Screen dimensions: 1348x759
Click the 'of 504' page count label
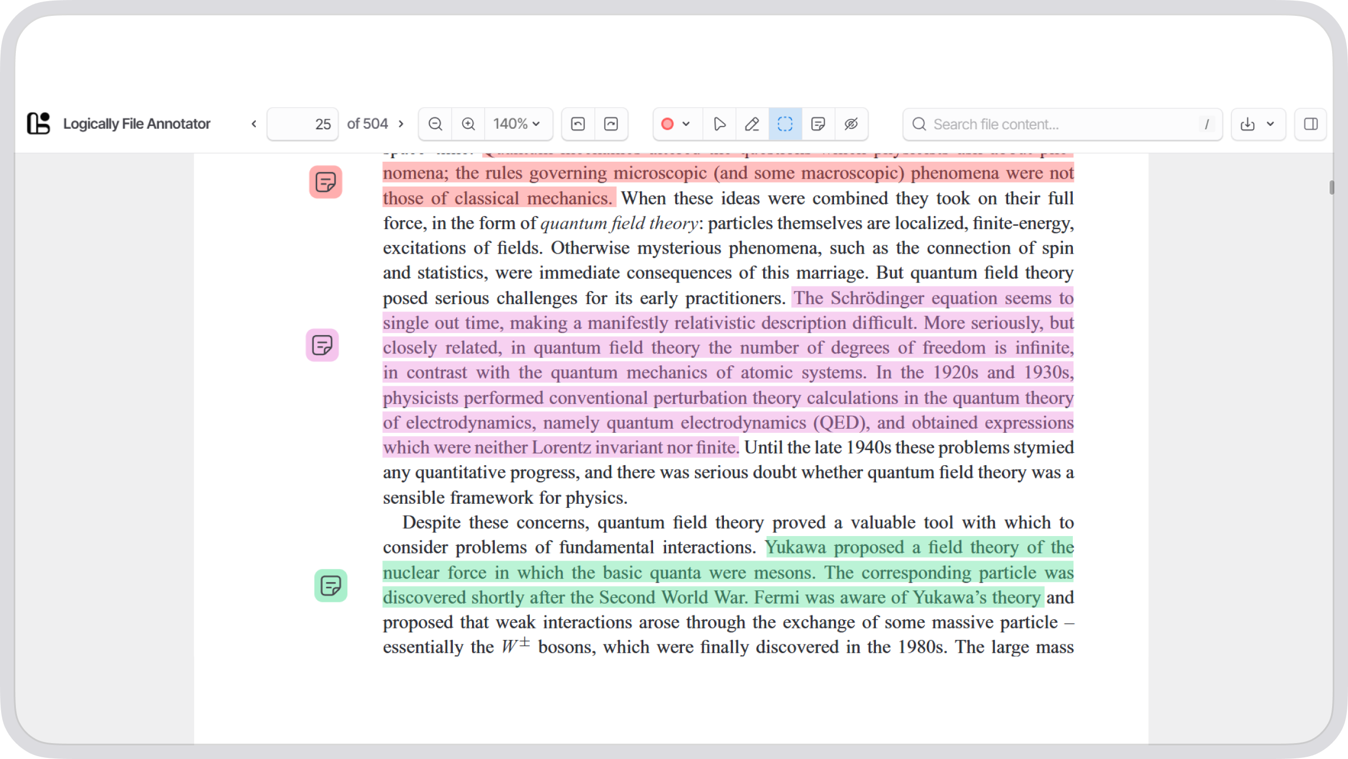[367, 124]
